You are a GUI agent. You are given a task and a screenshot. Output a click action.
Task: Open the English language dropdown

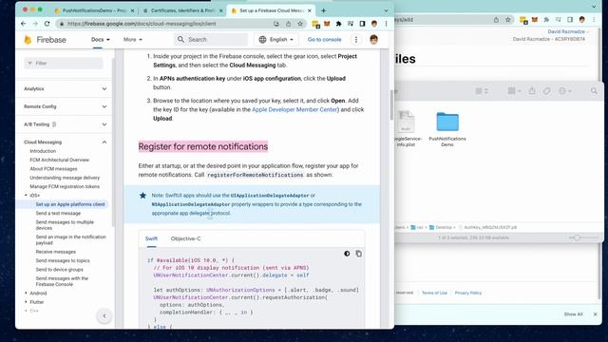(x=275, y=40)
